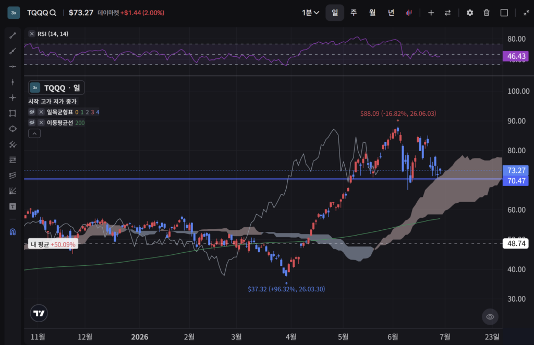The image size is (534, 345).
Task: Switch to the 일 (daily) timeframe
Action: point(335,13)
